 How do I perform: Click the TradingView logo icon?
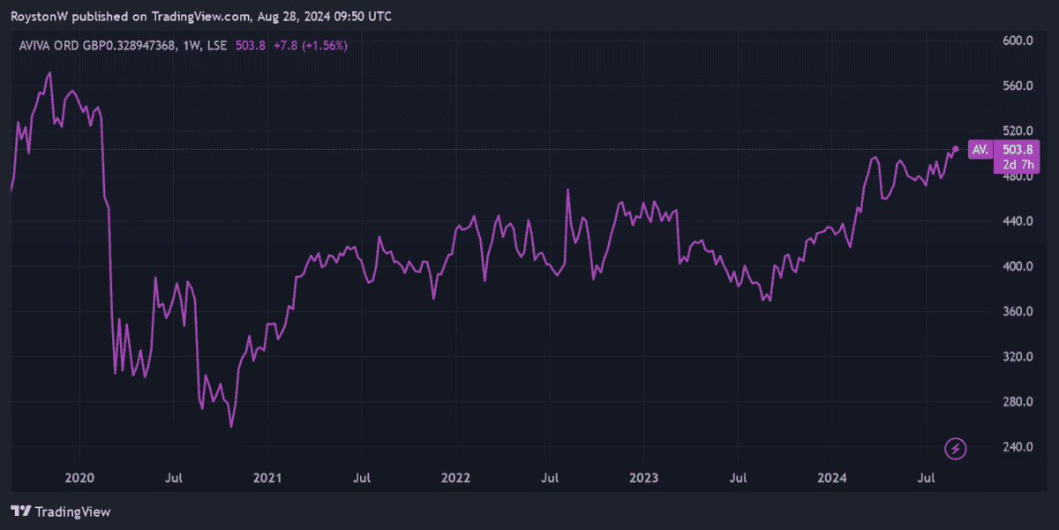[x=20, y=511]
